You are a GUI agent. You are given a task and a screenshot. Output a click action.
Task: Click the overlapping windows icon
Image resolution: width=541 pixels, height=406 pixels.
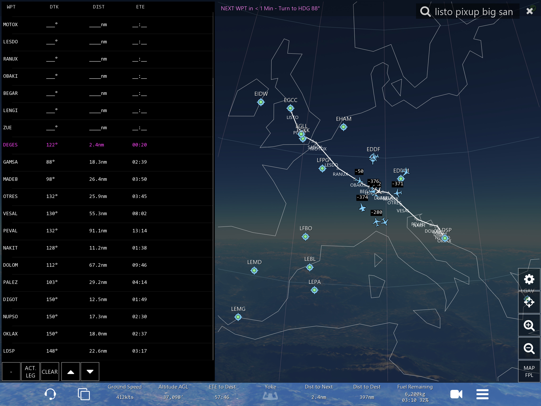(x=84, y=394)
